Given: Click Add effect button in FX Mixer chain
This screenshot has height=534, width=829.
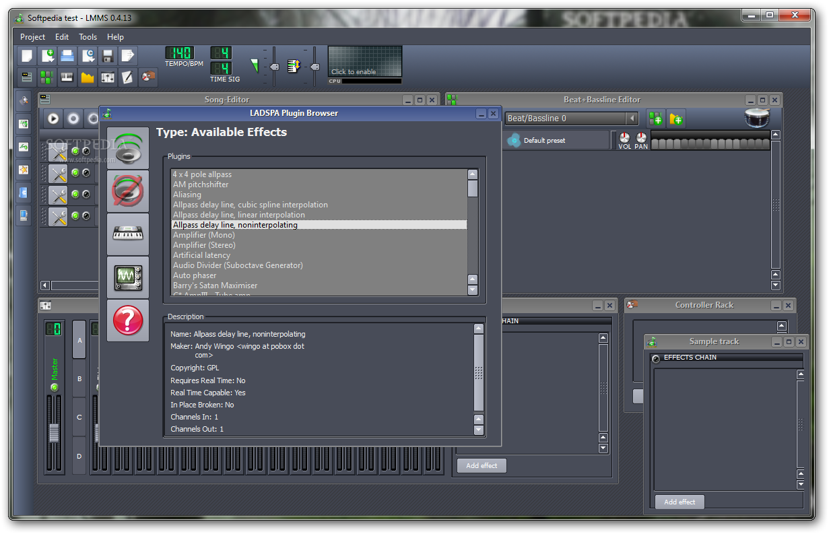Looking at the screenshot, I should [x=482, y=465].
